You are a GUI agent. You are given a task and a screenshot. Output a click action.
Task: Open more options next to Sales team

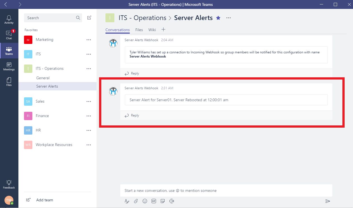tap(89, 101)
